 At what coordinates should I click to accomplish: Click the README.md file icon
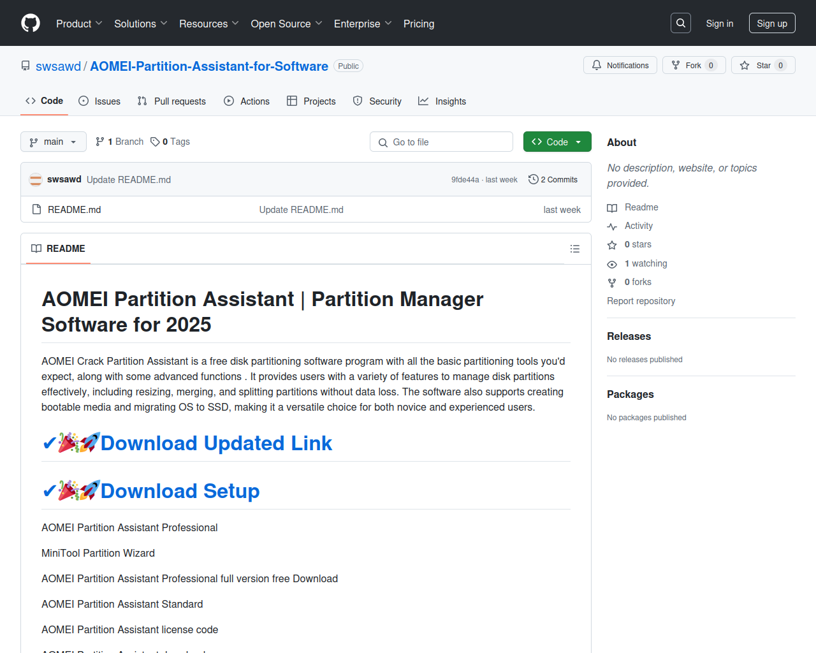point(37,209)
